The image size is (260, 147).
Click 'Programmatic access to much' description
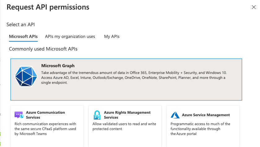point(200,129)
